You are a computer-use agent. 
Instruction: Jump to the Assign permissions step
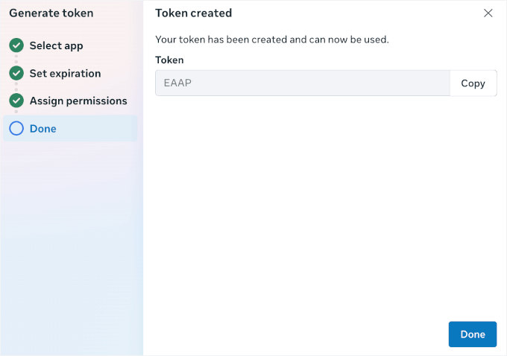78,101
